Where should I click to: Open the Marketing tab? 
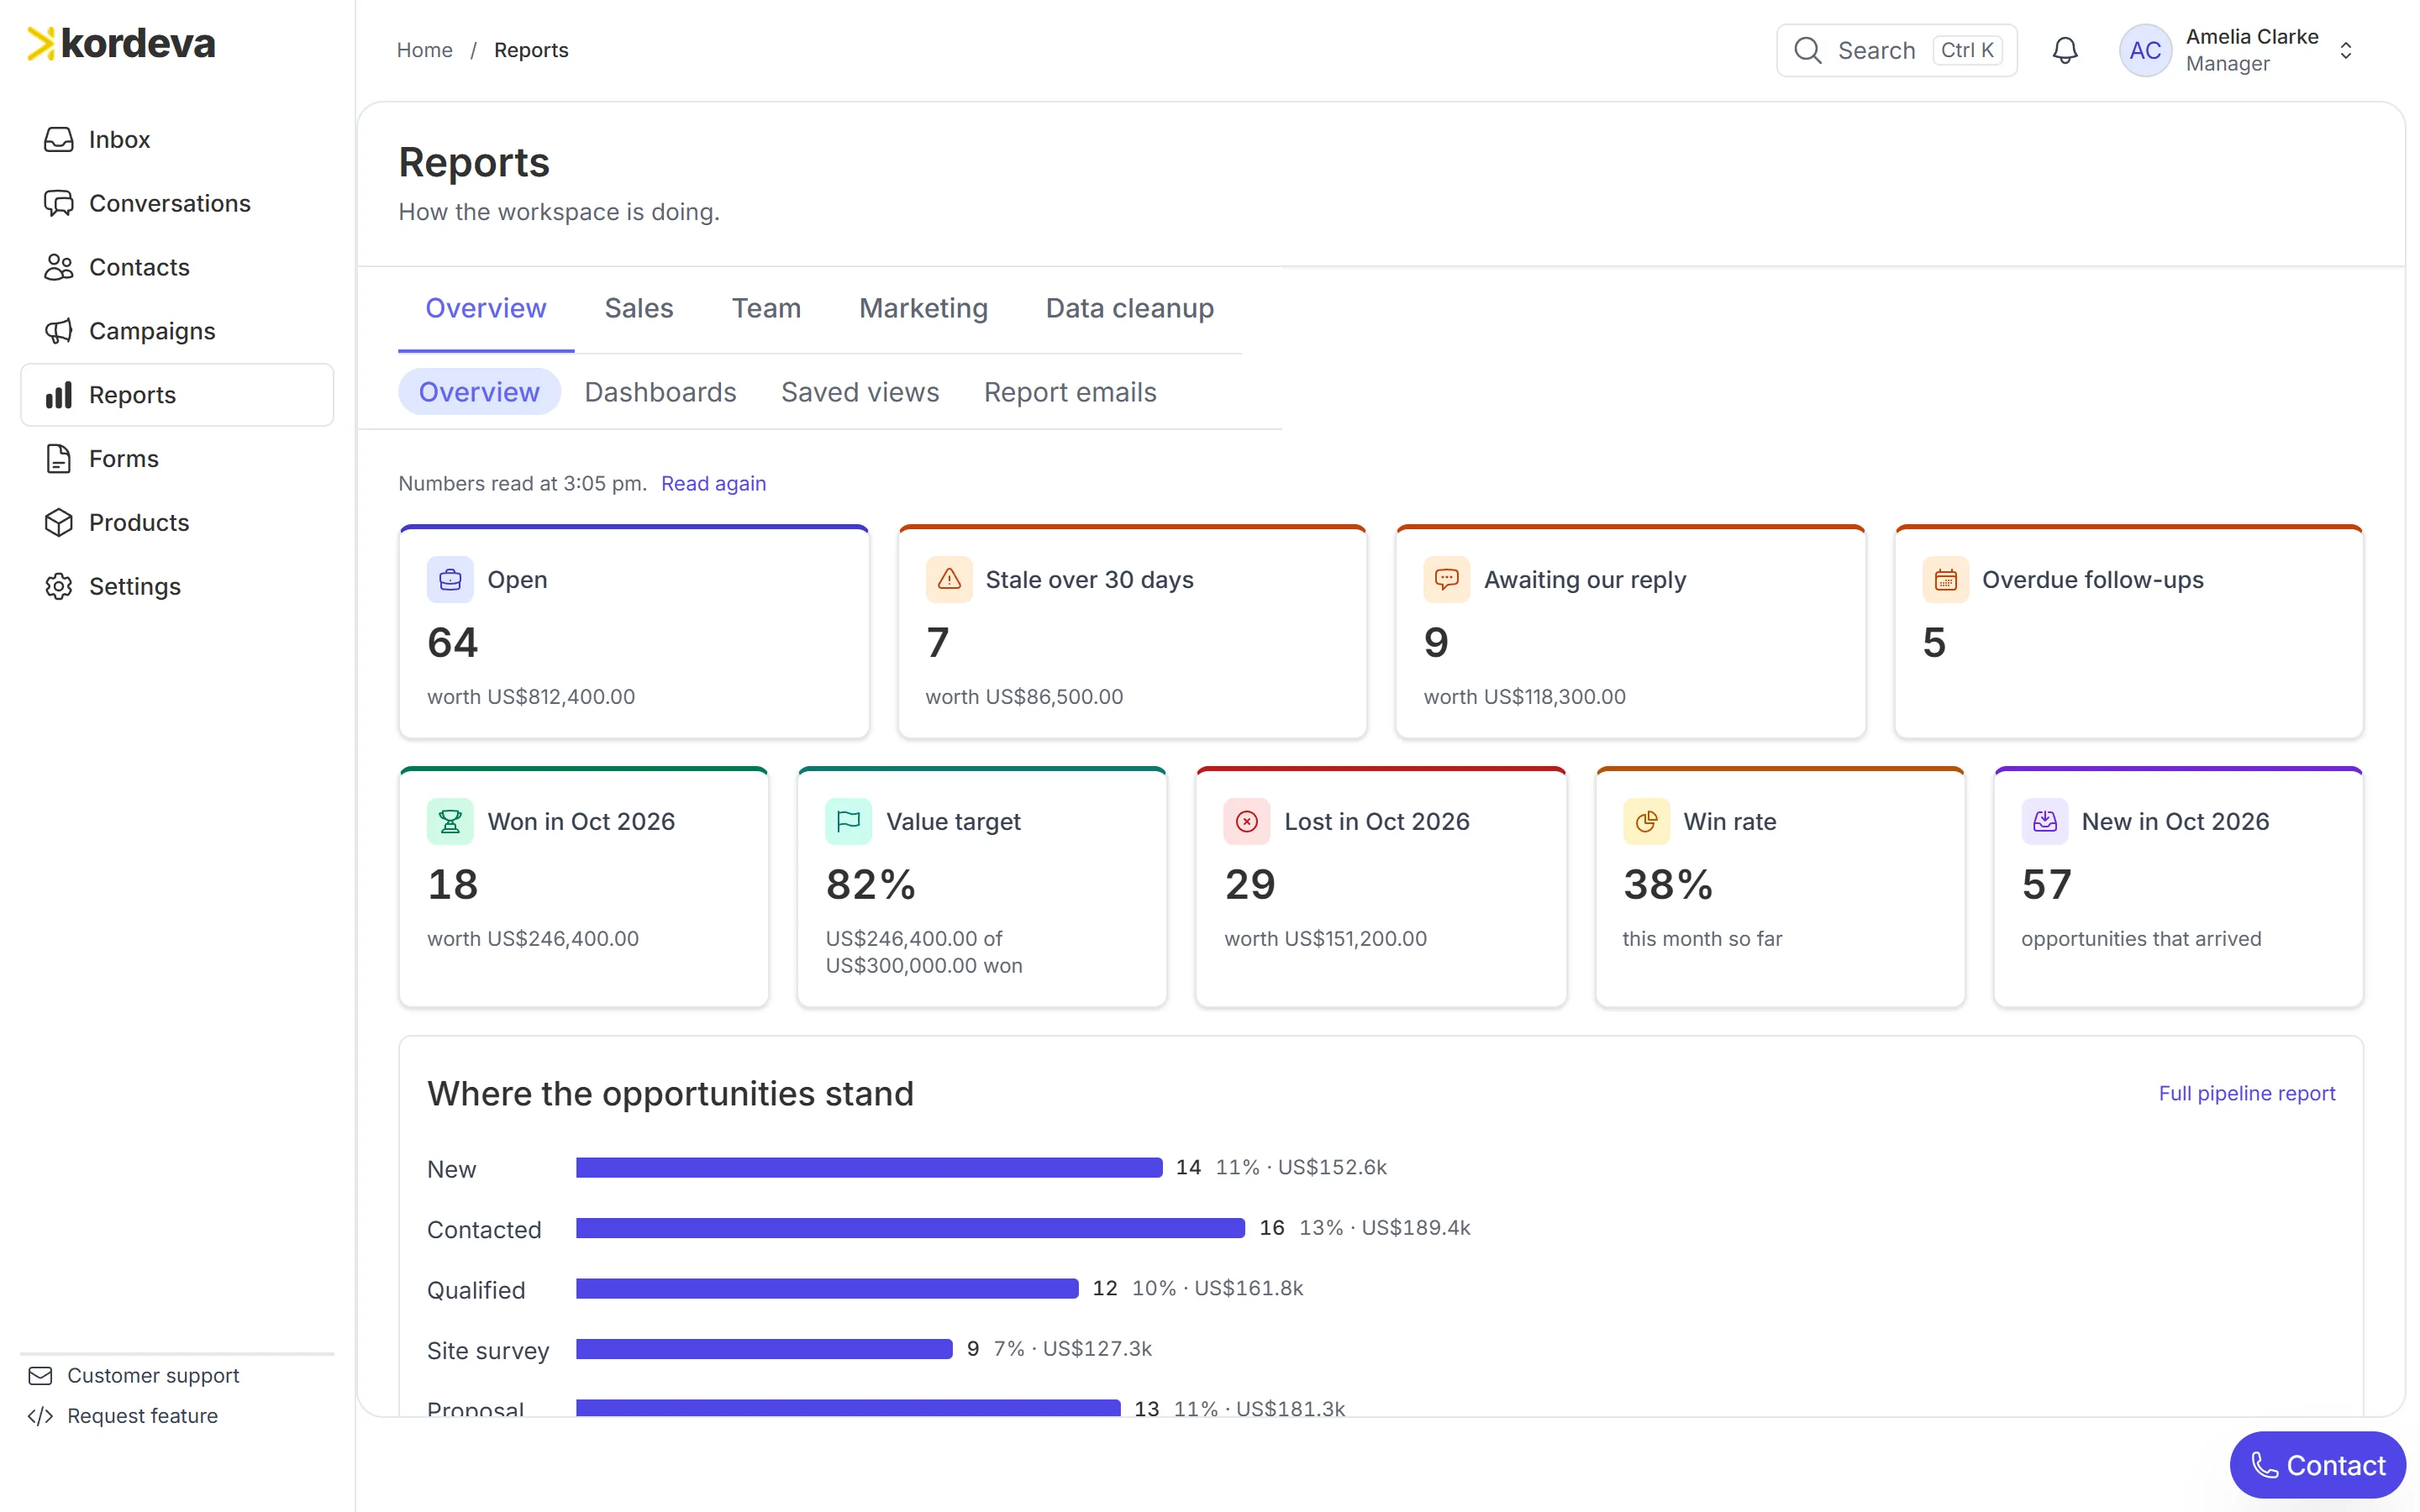(923, 308)
